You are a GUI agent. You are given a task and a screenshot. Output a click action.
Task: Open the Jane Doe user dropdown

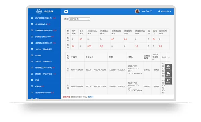click(x=147, y=11)
